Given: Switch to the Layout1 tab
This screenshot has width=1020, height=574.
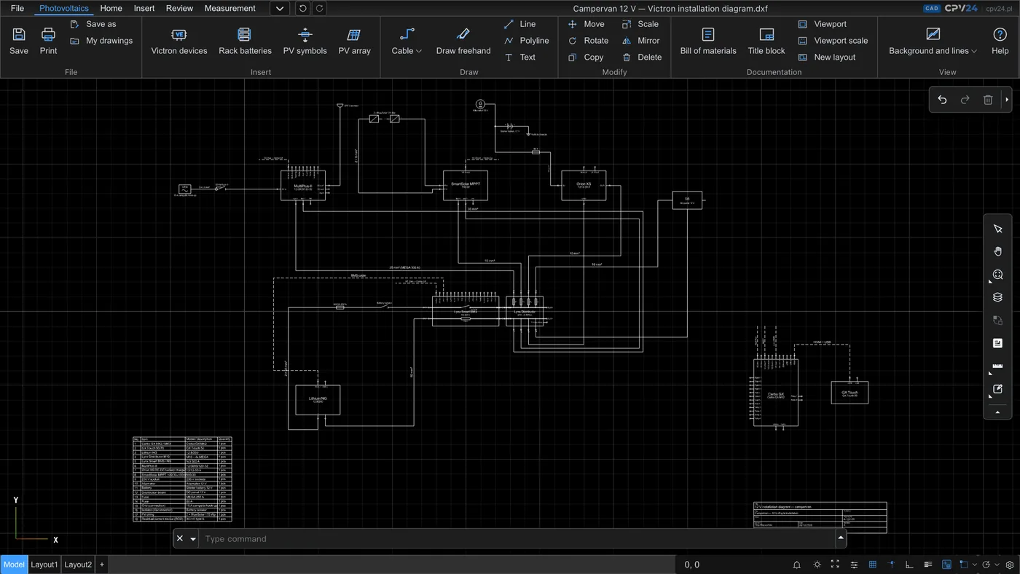Looking at the screenshot, I should (44, 565).
